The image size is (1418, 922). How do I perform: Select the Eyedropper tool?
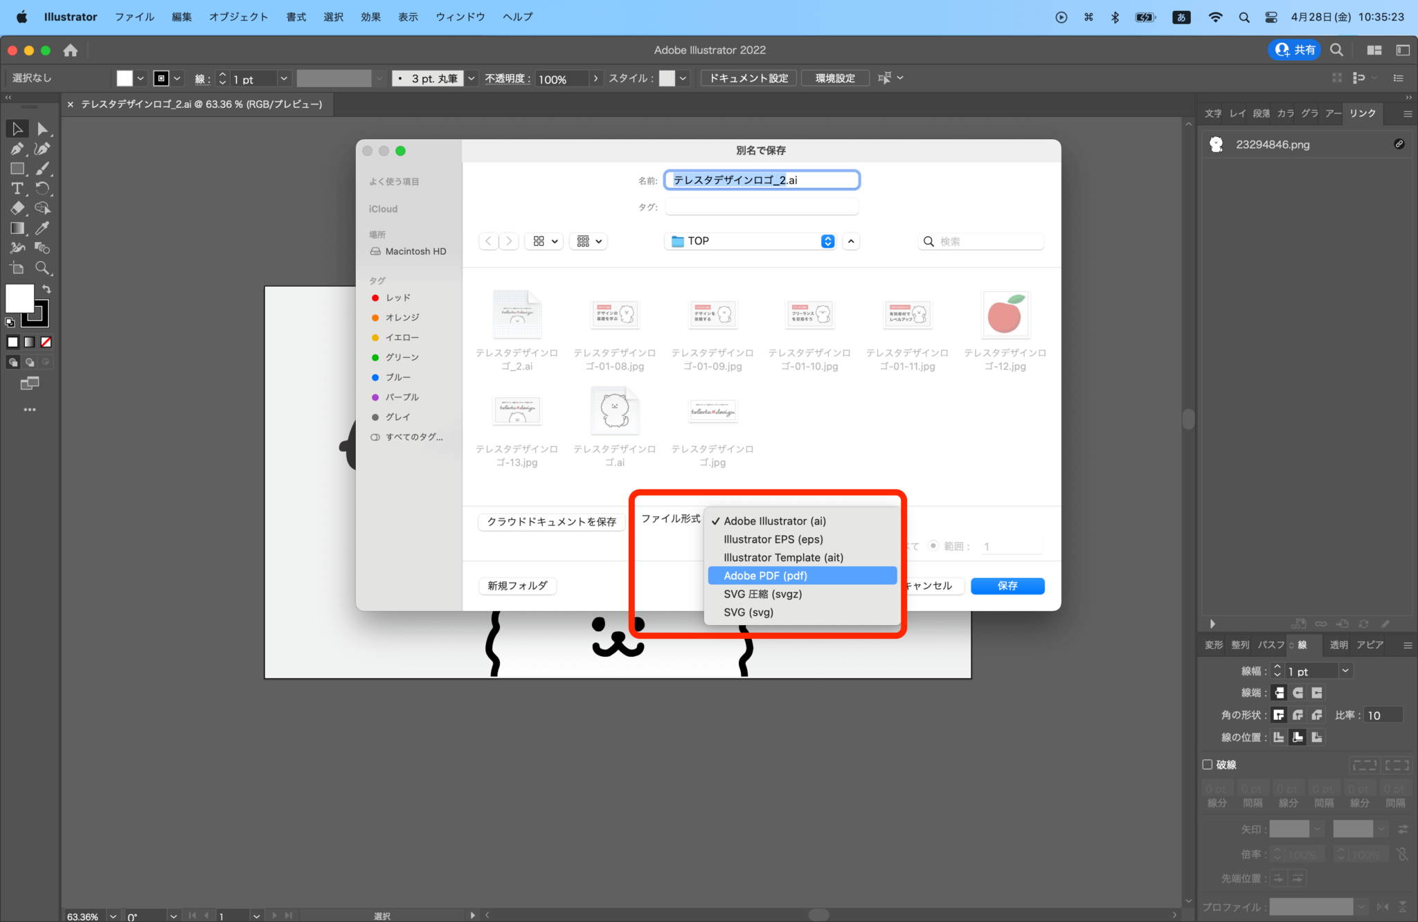[x=44, y=228]
